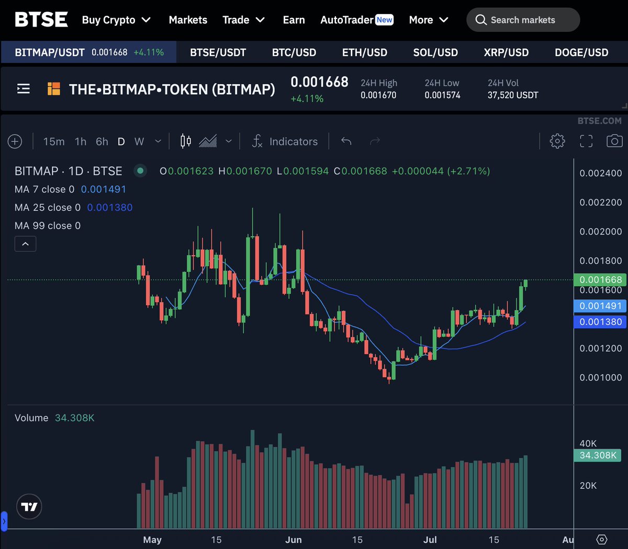Click the orange BITMAP token icon
628x549 pixels.
[54, 89]
